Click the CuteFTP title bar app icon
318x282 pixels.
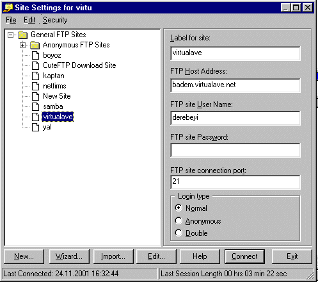pos(8,8)
